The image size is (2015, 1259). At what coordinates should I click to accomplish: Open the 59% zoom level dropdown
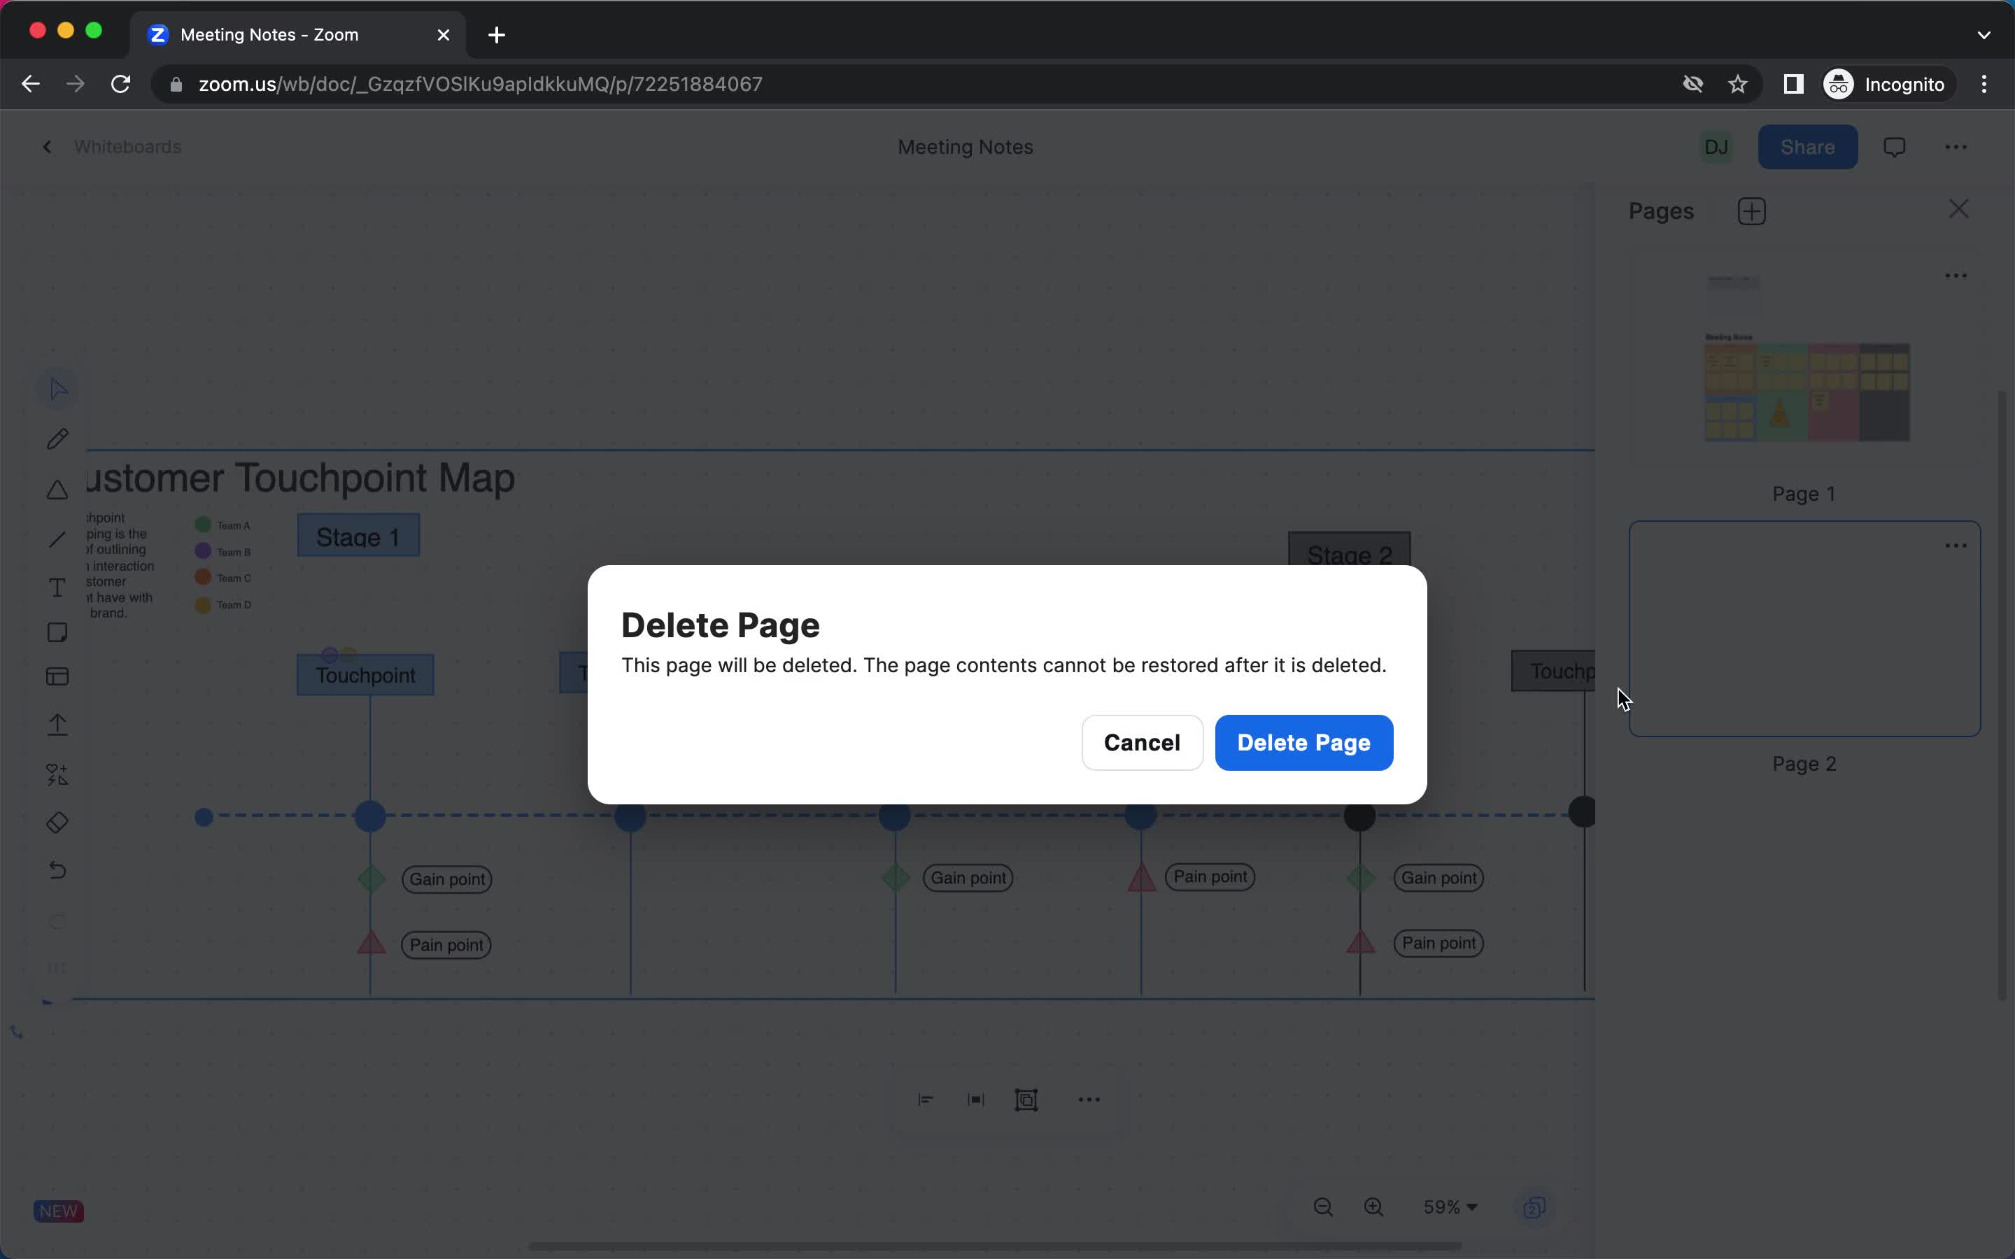tap(1450, 1207)
